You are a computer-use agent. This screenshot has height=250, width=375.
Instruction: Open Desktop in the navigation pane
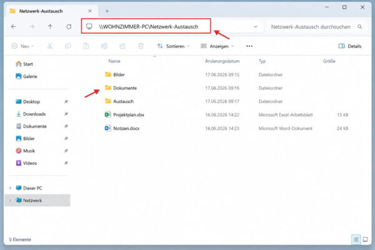coord(27,102)
